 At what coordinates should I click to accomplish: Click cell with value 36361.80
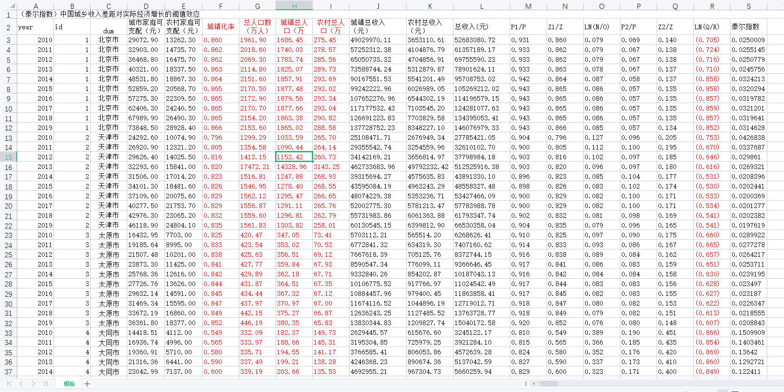(x=145, y=323)
